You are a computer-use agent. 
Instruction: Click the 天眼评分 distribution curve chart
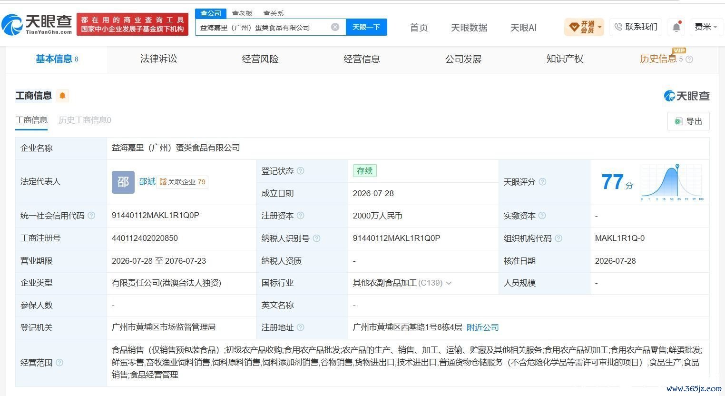672,182
